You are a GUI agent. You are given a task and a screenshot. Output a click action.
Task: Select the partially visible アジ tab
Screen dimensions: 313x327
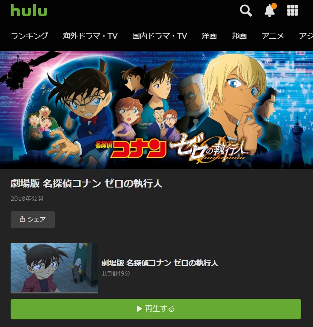tap(306, 36)
